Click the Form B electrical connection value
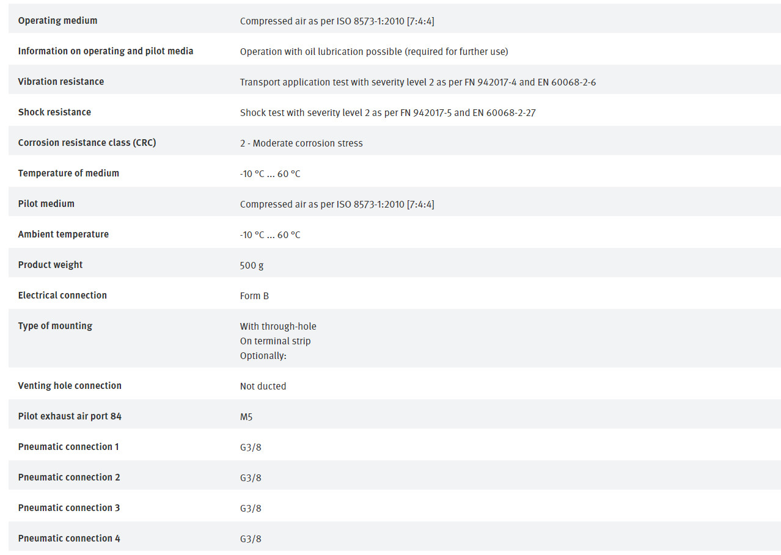The width and height of the screenshot is (781, 555). pos(254,296)
